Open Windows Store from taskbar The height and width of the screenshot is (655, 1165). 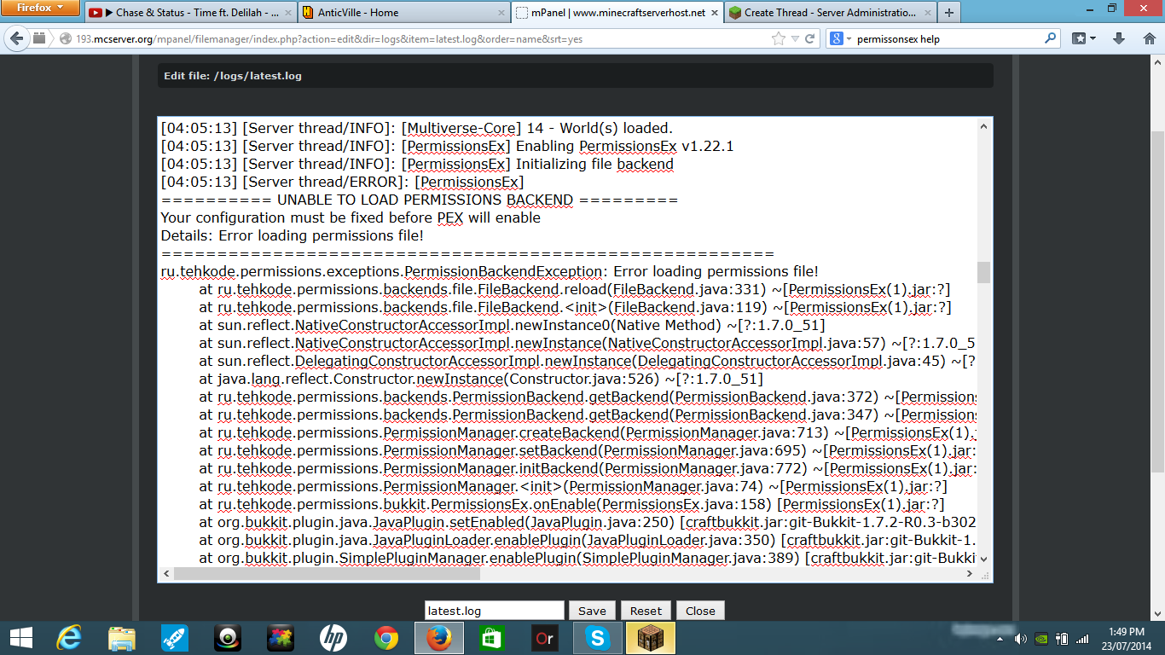tap(492, 638)
